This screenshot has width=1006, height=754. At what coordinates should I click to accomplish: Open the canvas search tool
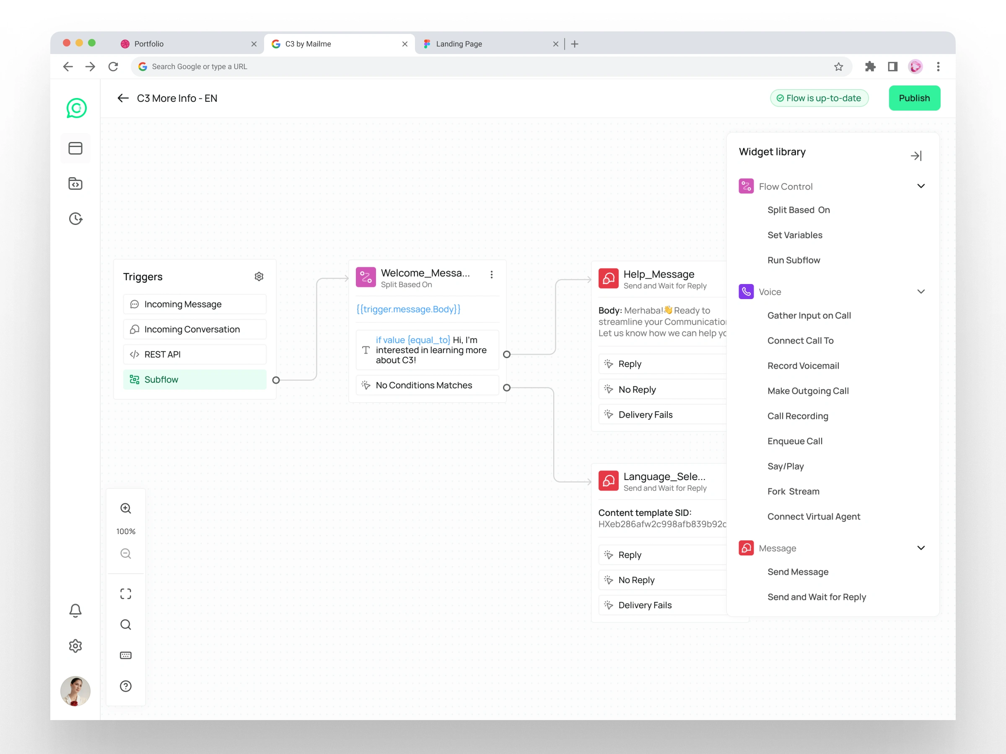coord(125,624)
